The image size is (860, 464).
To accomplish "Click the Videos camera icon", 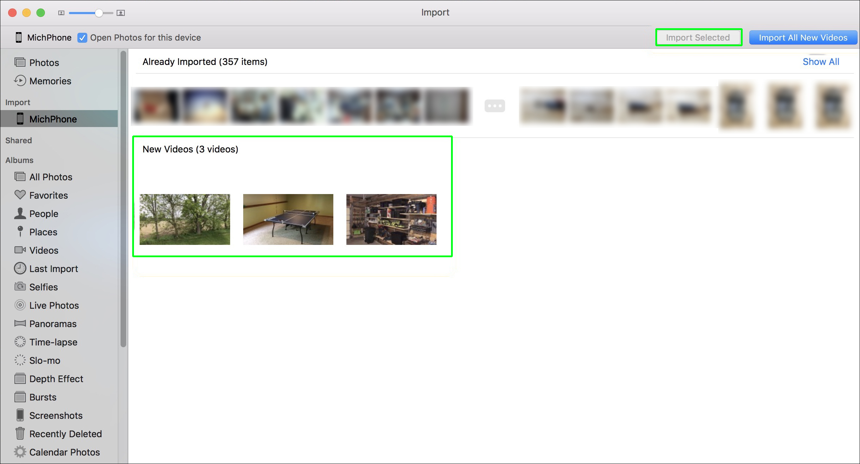I will pyautogui.click(x=20, y=250).
